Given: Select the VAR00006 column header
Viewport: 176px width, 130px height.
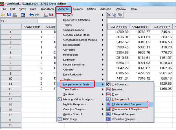Looking at the screenshot, I should coord(140,27).
